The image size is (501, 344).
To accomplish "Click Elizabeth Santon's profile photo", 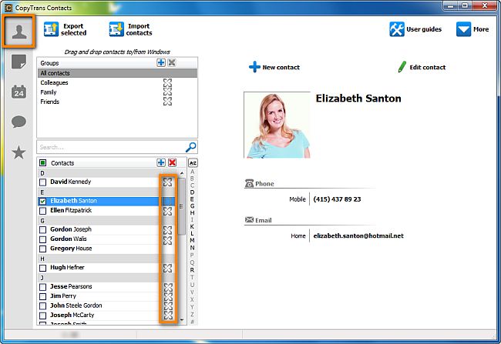I will [277, 125].
